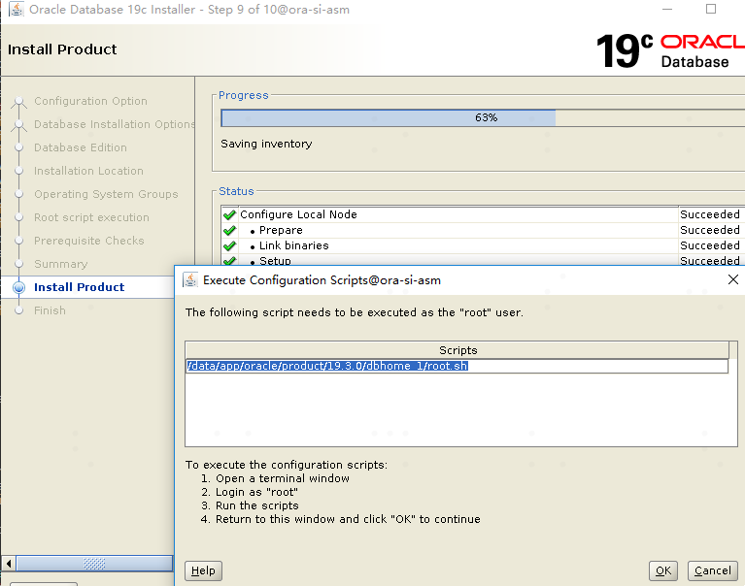Select Configuration Option step

click(x=90, y=101)
